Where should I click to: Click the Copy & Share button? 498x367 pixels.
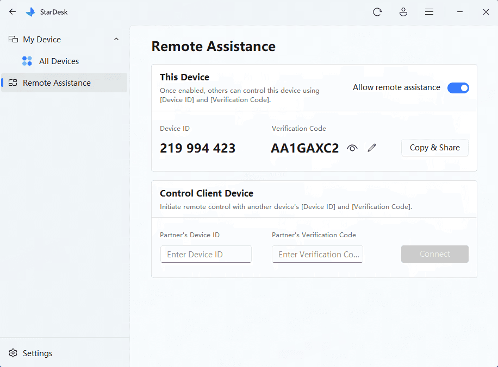434,147
